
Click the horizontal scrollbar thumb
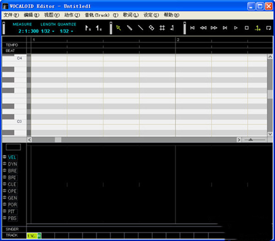tap(58, 140)
